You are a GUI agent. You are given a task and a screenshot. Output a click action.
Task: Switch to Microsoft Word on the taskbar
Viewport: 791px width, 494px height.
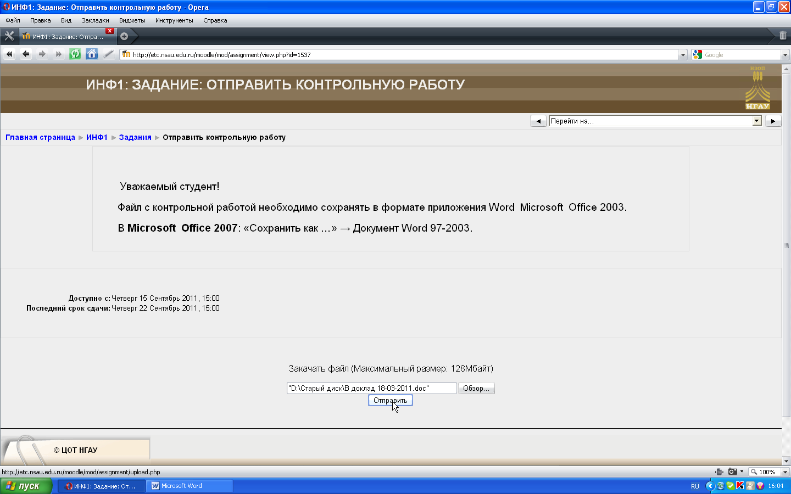(x=190, y=486)
